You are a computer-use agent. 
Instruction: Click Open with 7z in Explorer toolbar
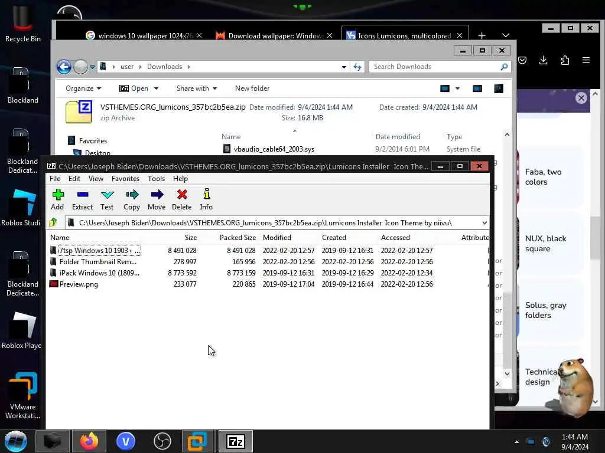point(134,88)
